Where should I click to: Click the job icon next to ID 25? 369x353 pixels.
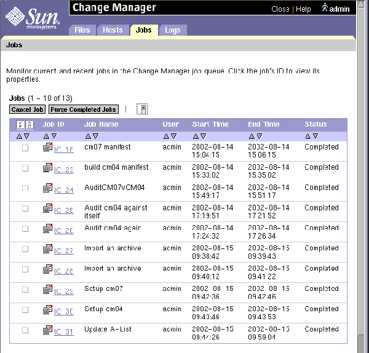[x=47, y=209]
